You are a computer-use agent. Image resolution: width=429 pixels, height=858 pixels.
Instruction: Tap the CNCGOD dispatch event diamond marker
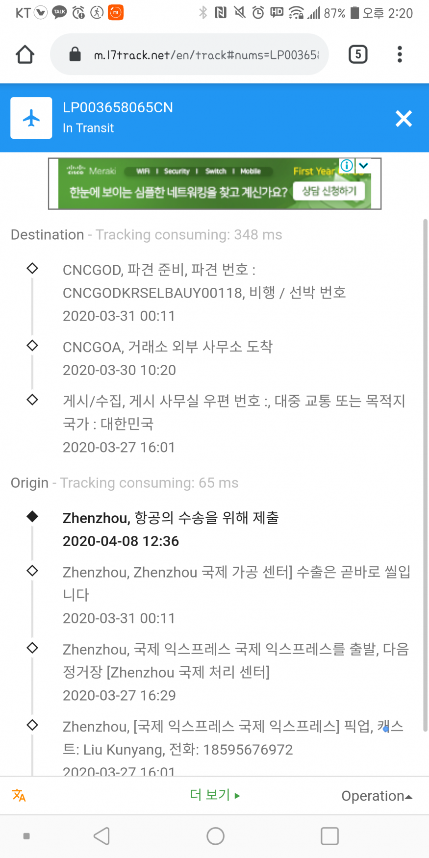click(32, 268)
